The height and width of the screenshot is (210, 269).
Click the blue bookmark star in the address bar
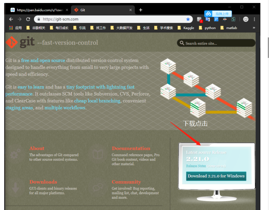coord(188,19)
